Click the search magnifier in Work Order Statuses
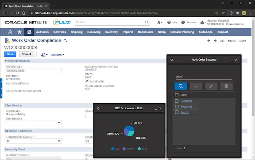 pyautogui.click(x=181, y=86)
